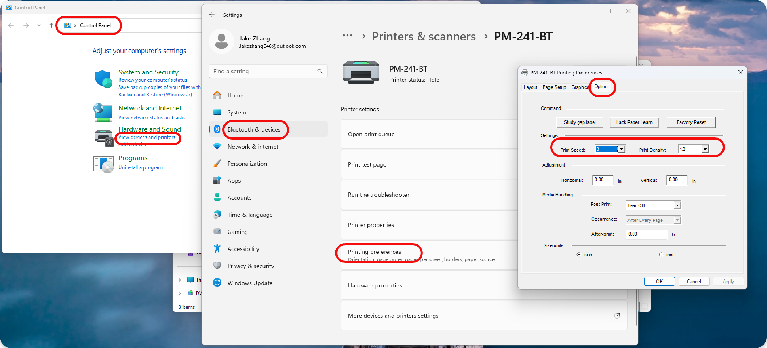This screenshot has width=767, height=348.
Task: Switch to the Layout tab
Action: tap(530, 87)
